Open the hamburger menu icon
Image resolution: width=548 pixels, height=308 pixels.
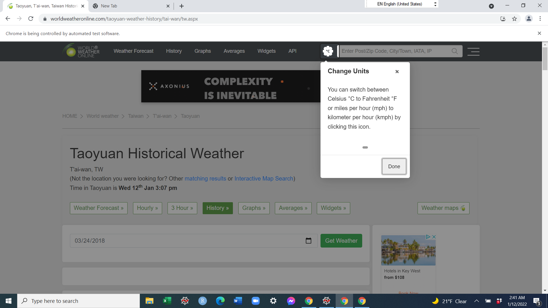click(x=473, y=51)
